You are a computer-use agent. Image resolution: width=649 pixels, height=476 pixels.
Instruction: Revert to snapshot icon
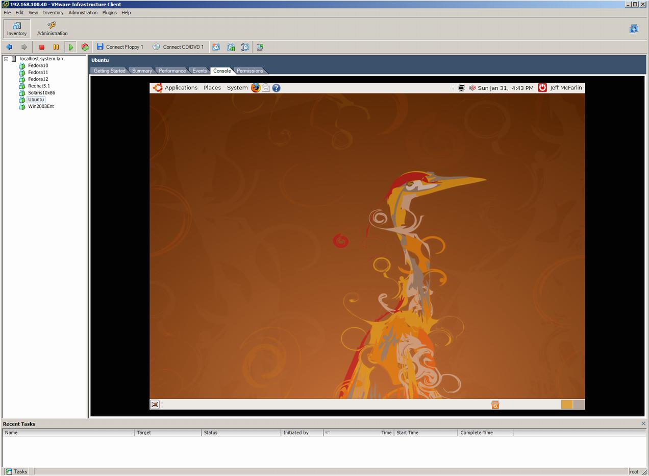point(231,47)
